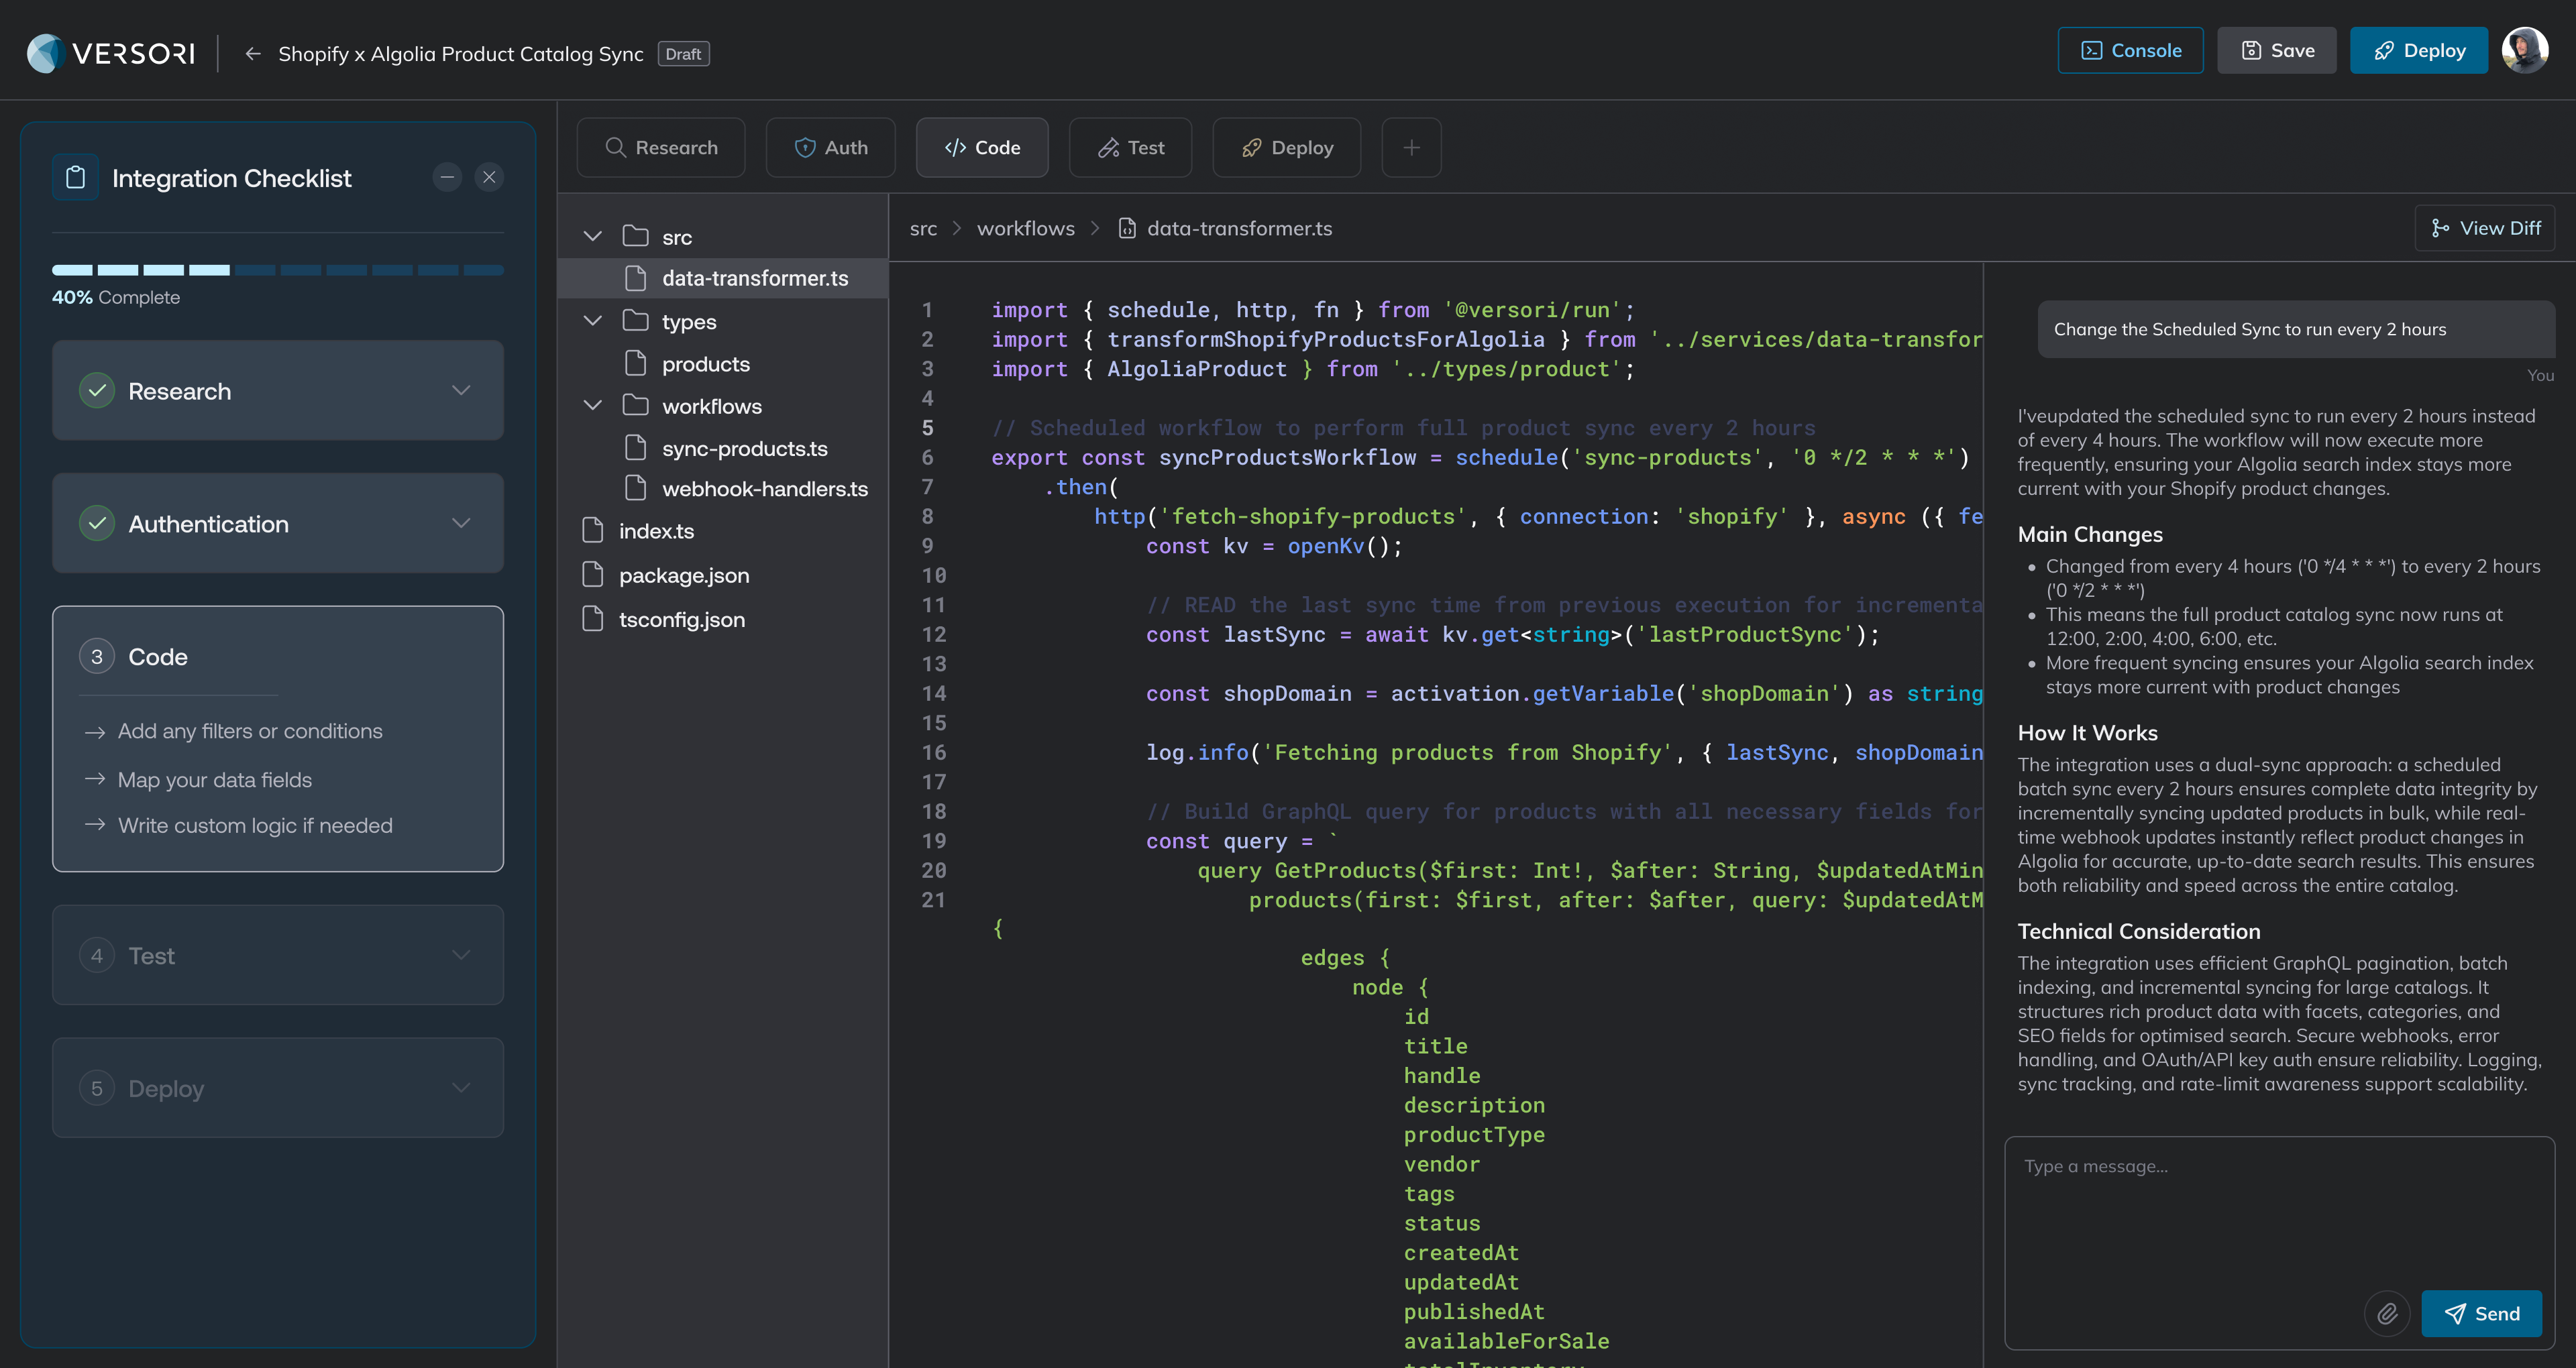Click data-transformer.ts breadcrumb file icon
The image size is (2576, 1368).
pyautogui.click(x=1127, y=228)
